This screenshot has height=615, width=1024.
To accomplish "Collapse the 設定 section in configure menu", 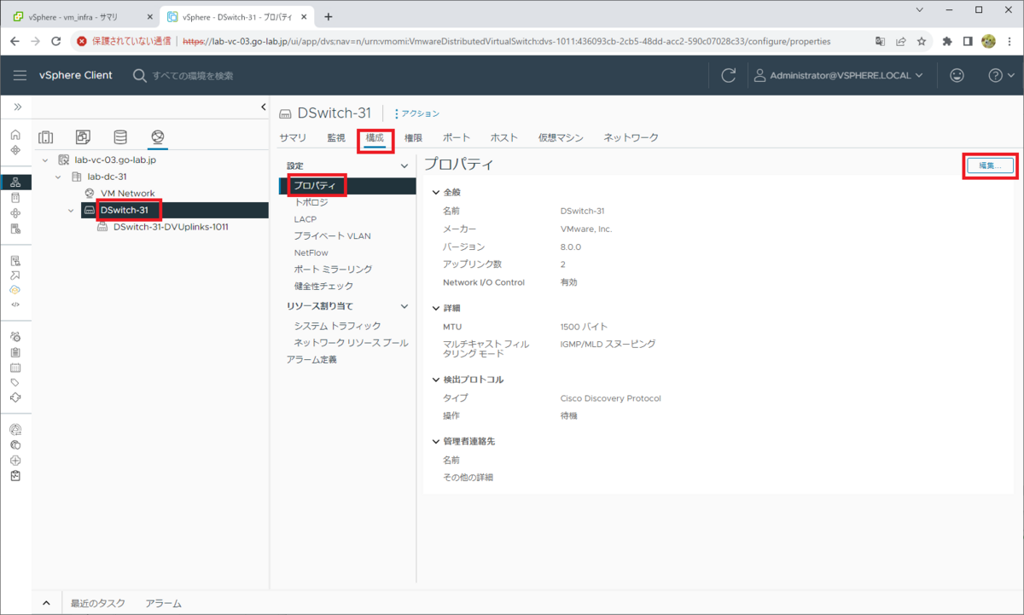I will [x=404, y=165].
